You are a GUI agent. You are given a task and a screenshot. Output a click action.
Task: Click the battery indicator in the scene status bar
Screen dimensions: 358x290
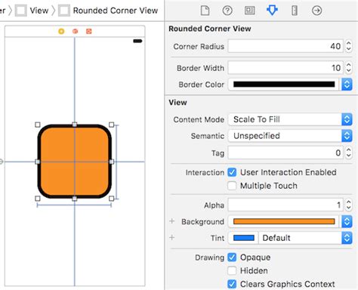(137, 41)
